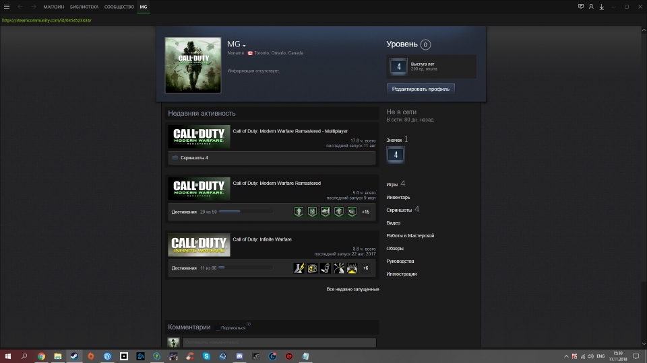This screenshot has height=363, width=647.
Task: Open the friends icon in title bar
Action: pos(591,7)
